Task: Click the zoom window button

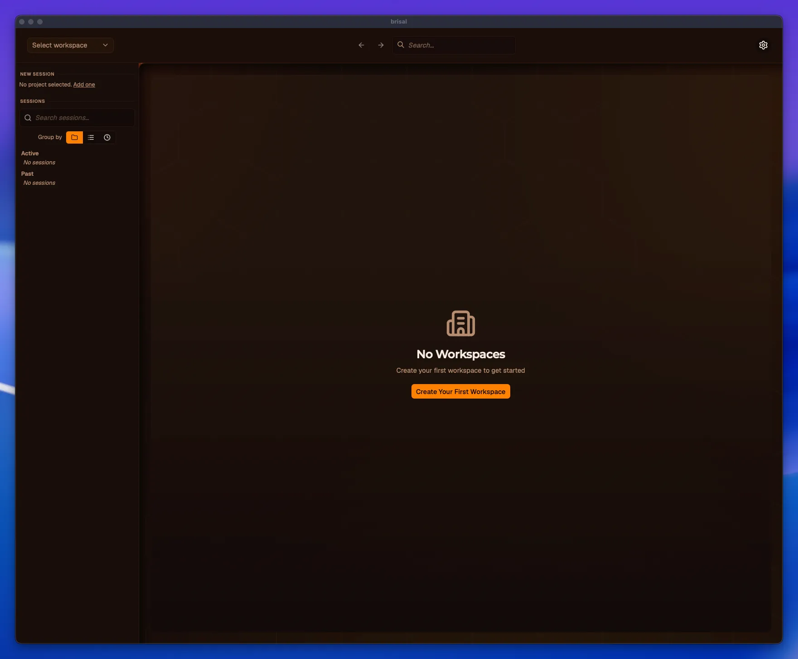Action: pos(40,22)
